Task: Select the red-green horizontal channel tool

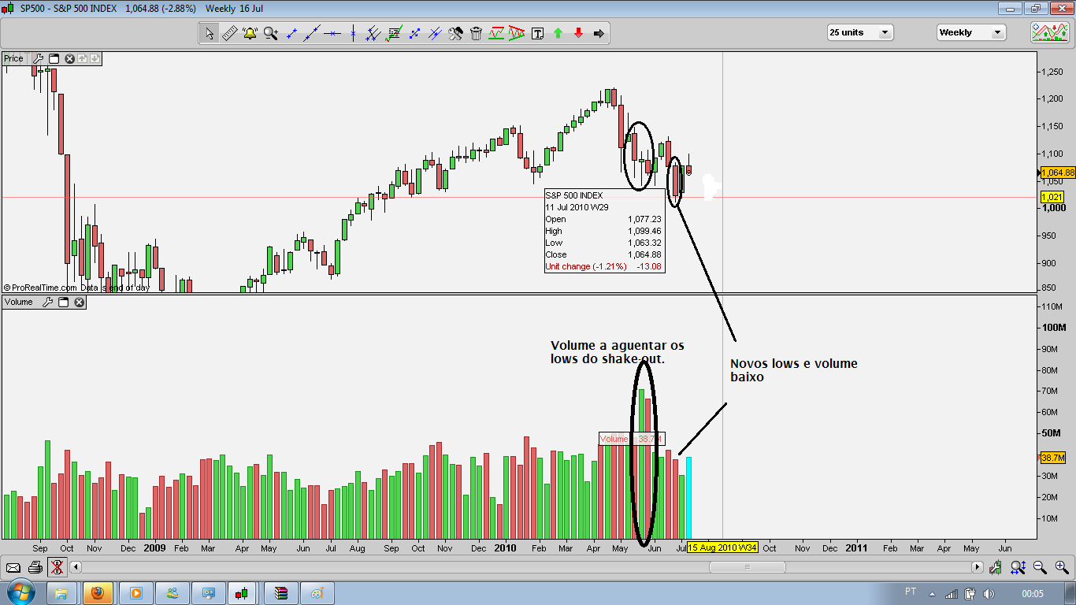Action: pyautogui.click(x=496, y=33)
